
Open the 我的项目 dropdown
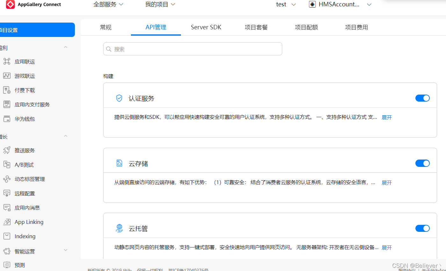pos(160,4)
